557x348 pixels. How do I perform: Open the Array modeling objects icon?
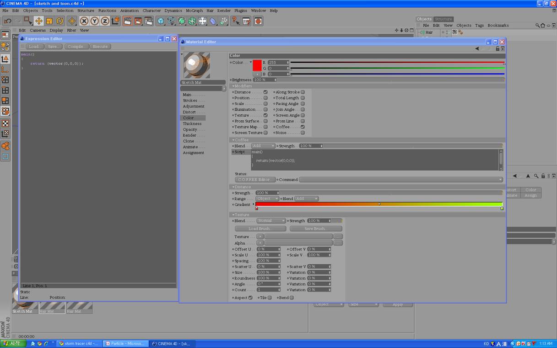(x=192, y=21)
